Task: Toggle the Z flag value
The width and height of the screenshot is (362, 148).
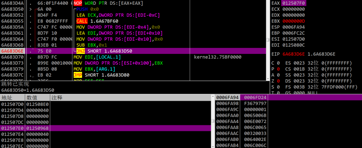Action: pyautogui.click(x=279, y=81)
